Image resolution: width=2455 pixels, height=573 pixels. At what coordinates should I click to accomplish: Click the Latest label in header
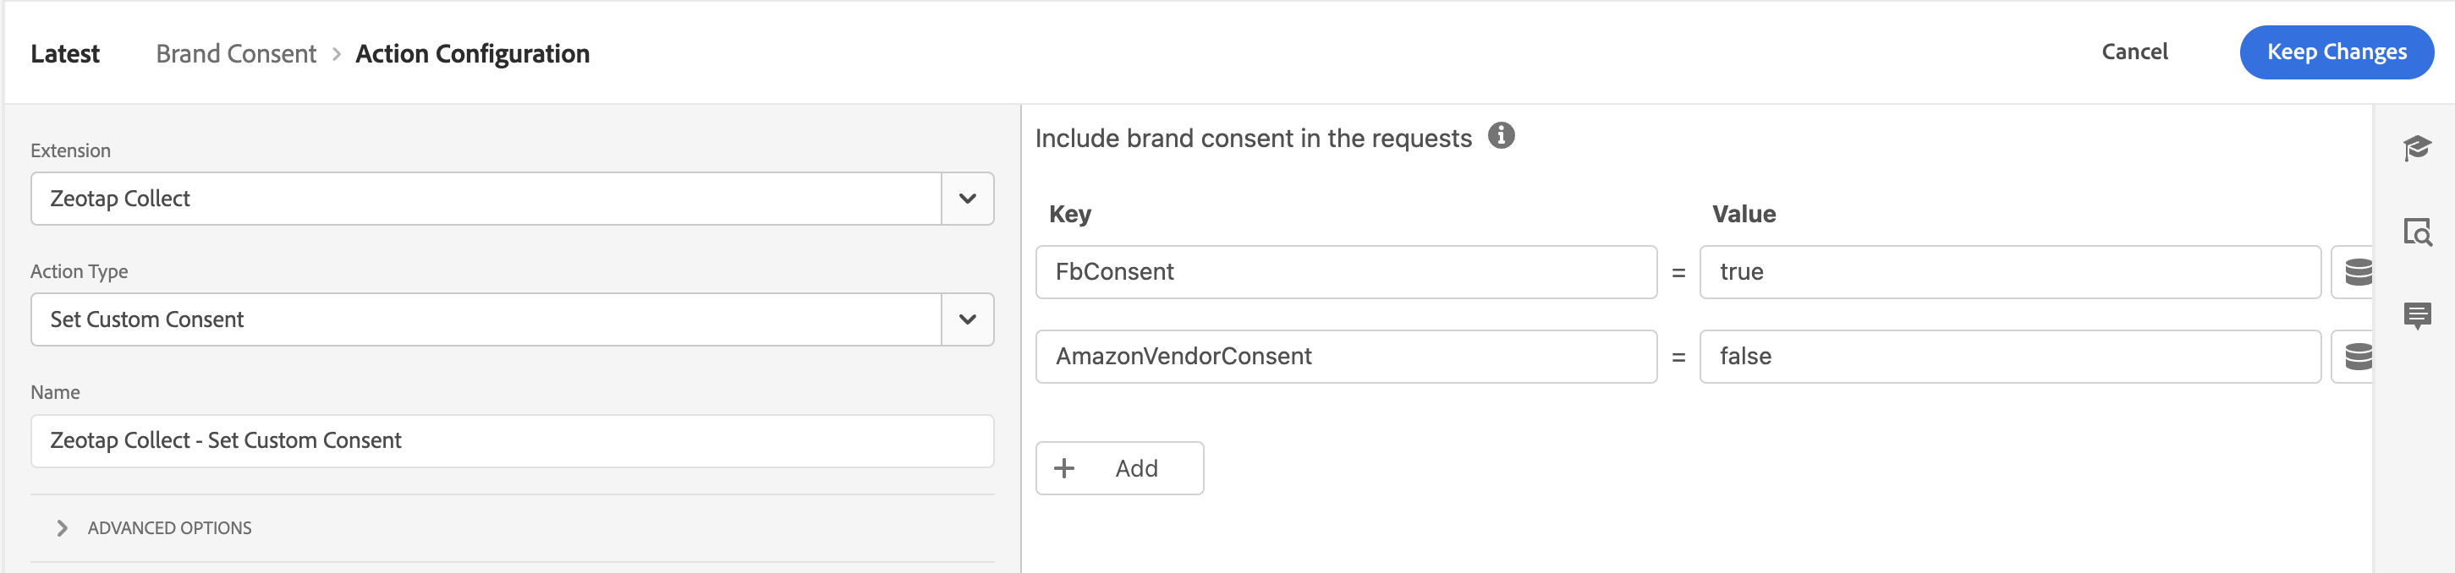pyautogui.click(x=65, y=54)
